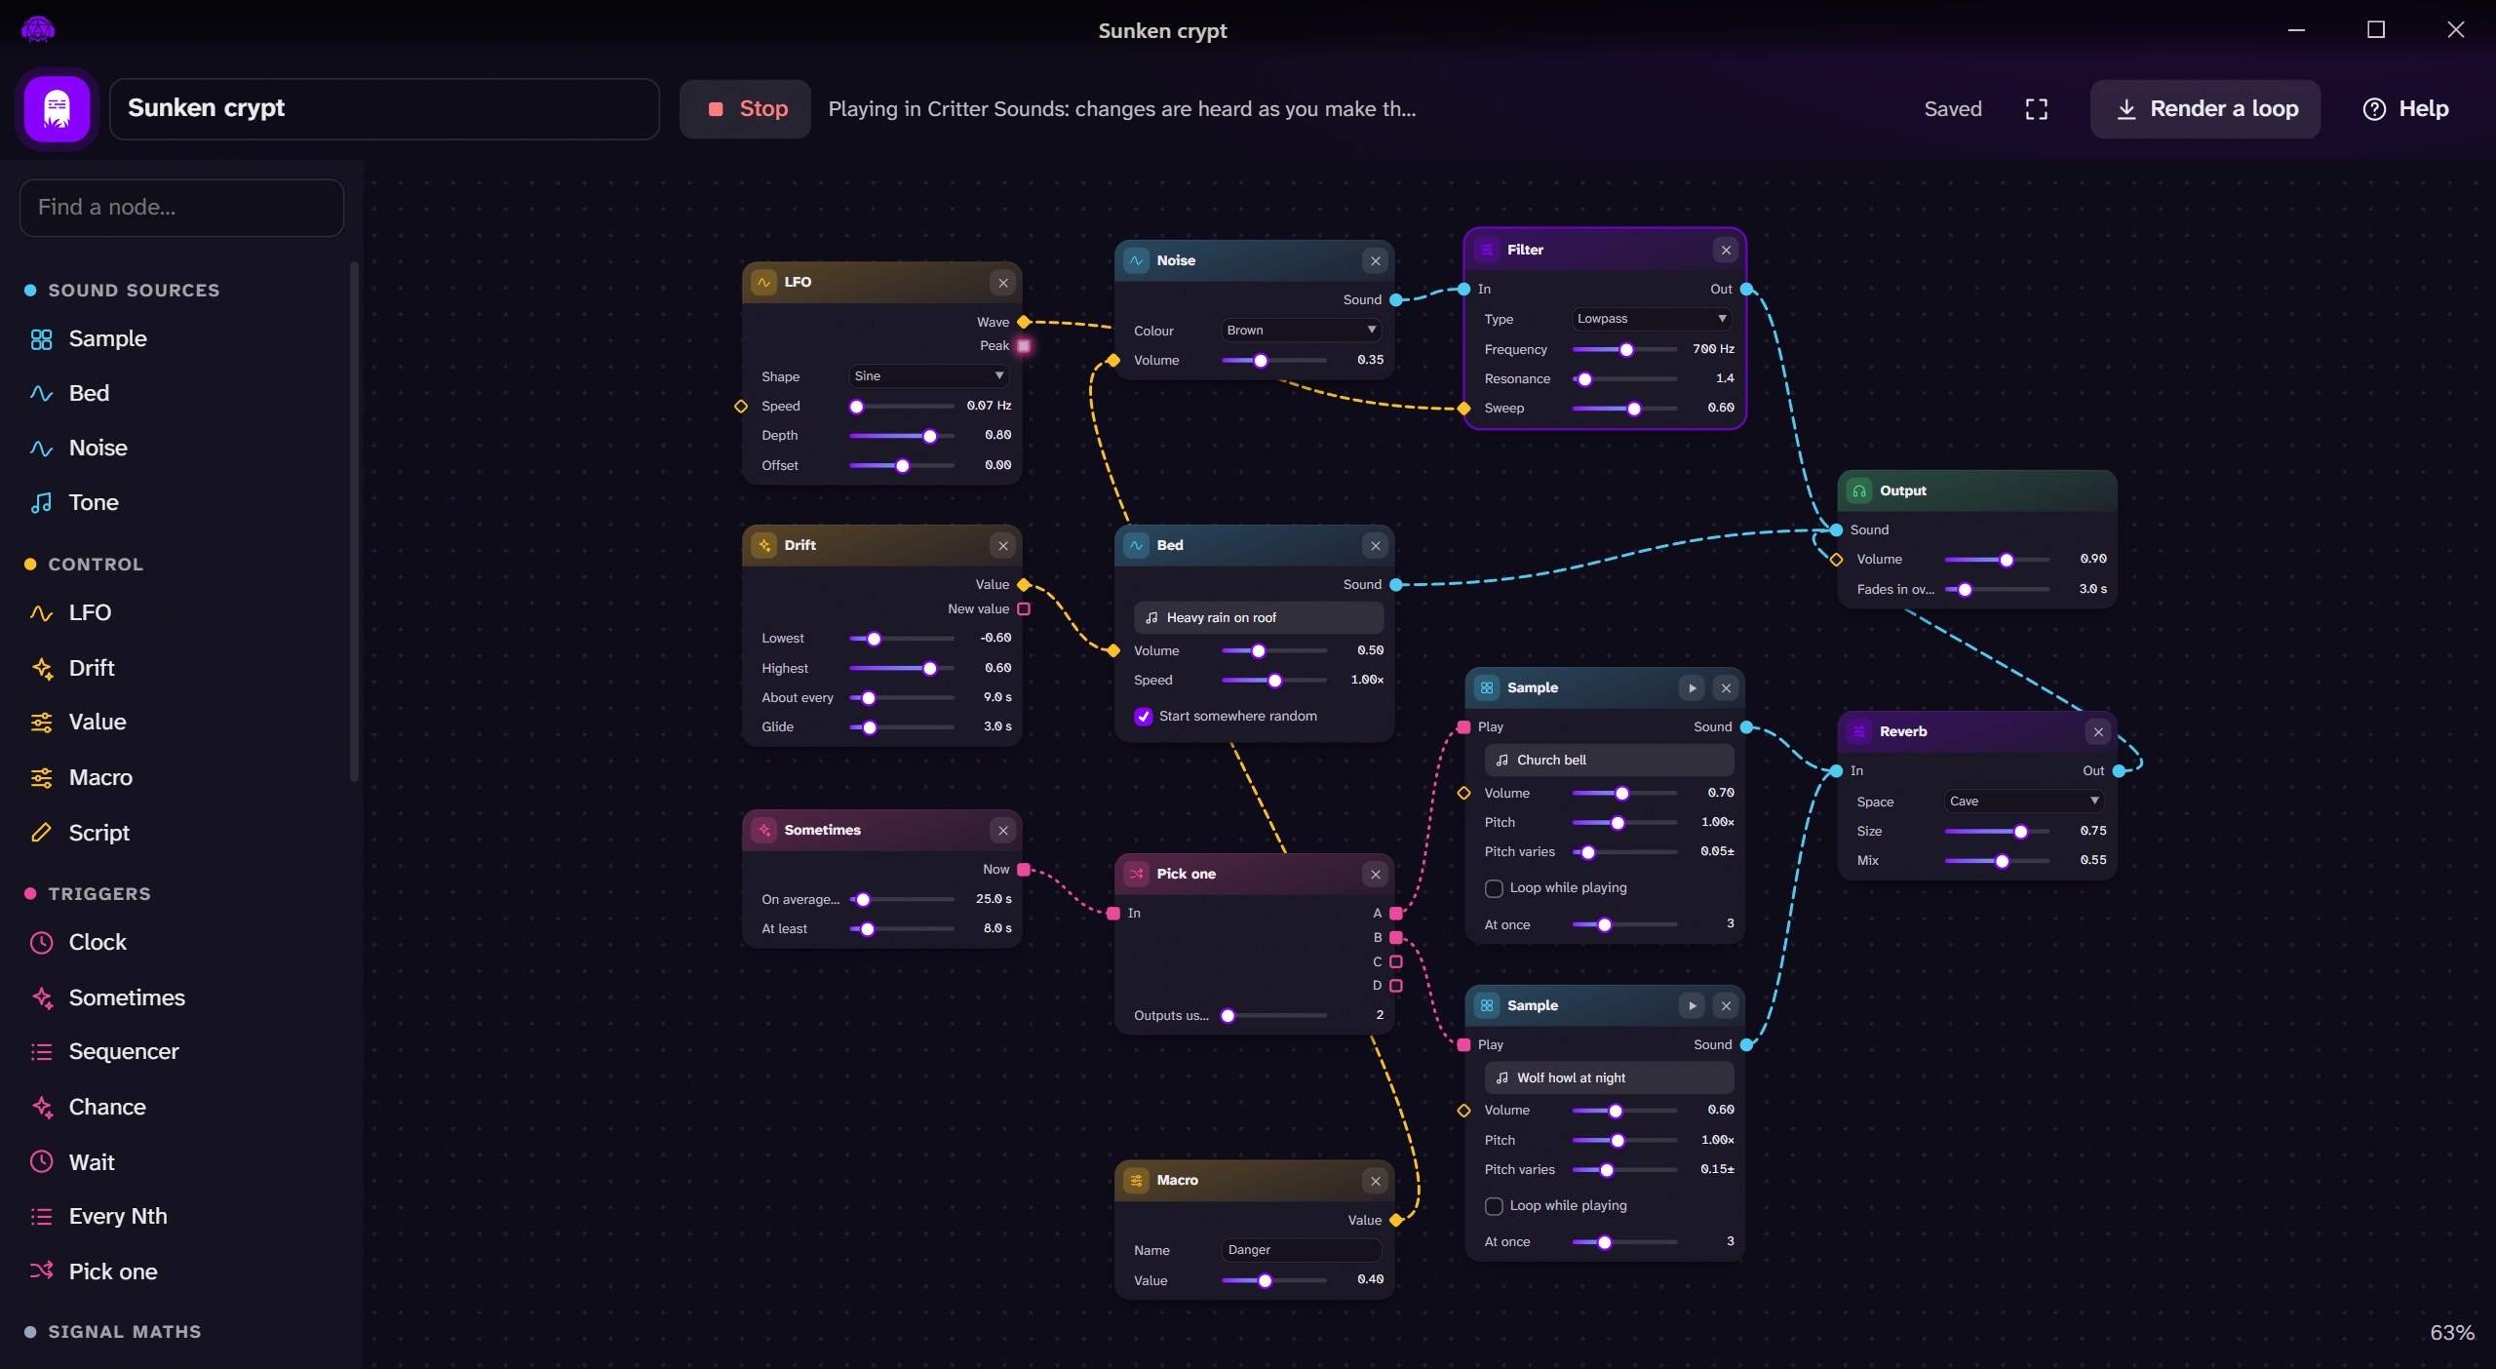The width and height of the screenshot is (2496, 1369).
Task: Click the 63% zoom level indicator
Action: click(x=2451, y=1334)
